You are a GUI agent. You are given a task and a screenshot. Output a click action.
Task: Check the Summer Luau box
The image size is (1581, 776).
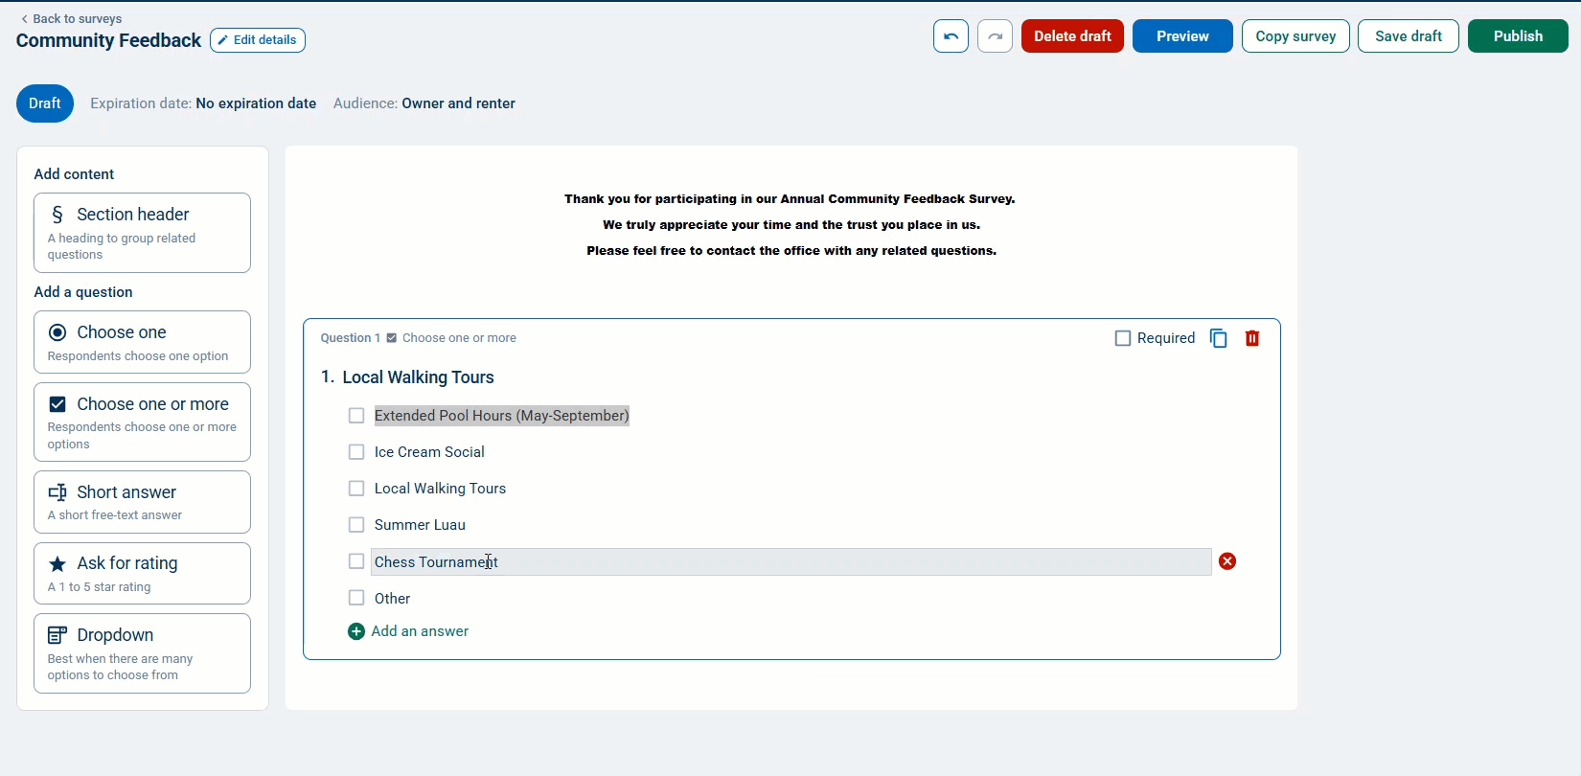click(356, 525)
